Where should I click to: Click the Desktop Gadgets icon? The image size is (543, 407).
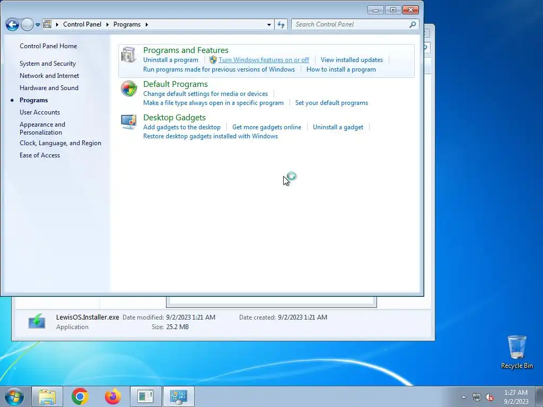pyautogui.click(x=129, y=122)
